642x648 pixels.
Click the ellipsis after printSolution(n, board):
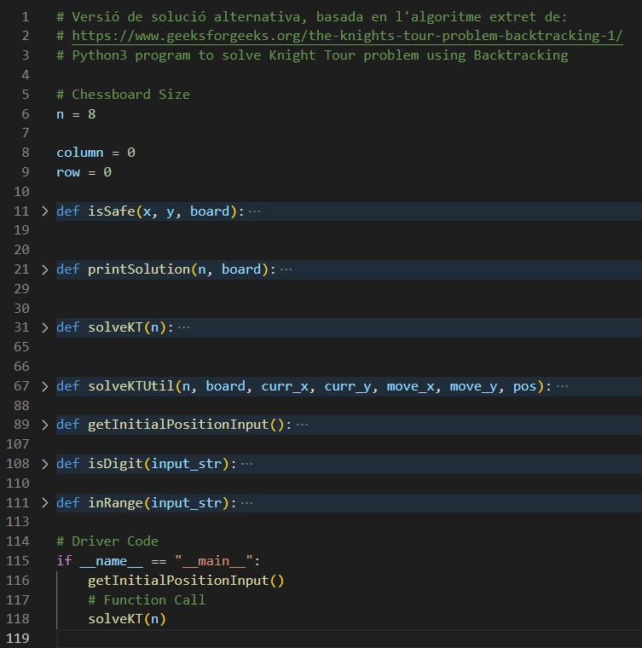[286, 270]
